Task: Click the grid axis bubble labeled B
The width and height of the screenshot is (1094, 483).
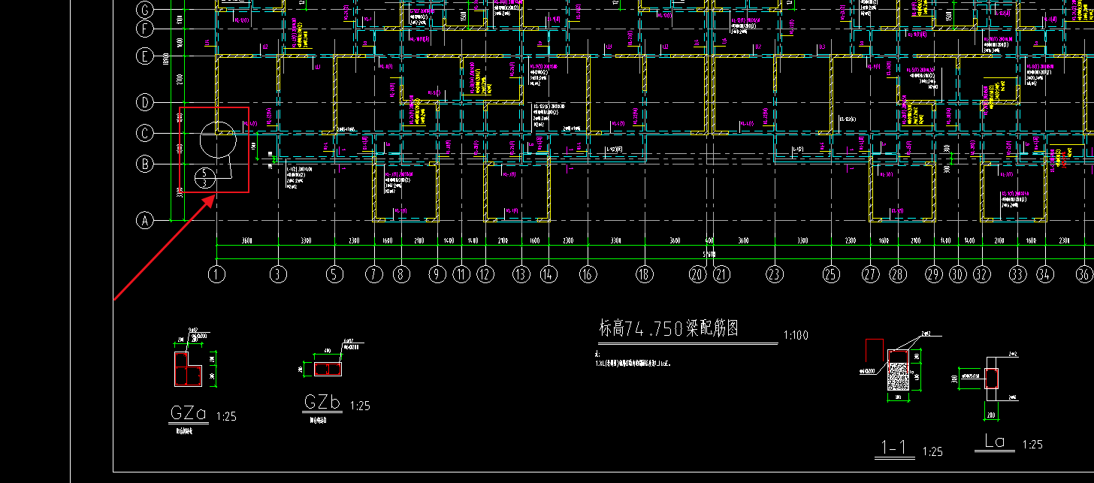Action: click(144, 163)
